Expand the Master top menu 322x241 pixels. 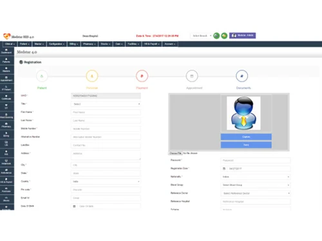click(39, 44)
